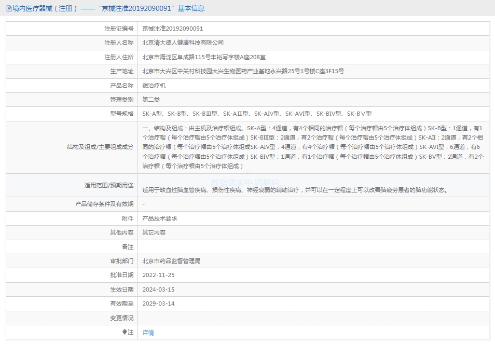Select expiry date 2029-03-14
This screenshot has height=345, width=495.
pos(158,303)
